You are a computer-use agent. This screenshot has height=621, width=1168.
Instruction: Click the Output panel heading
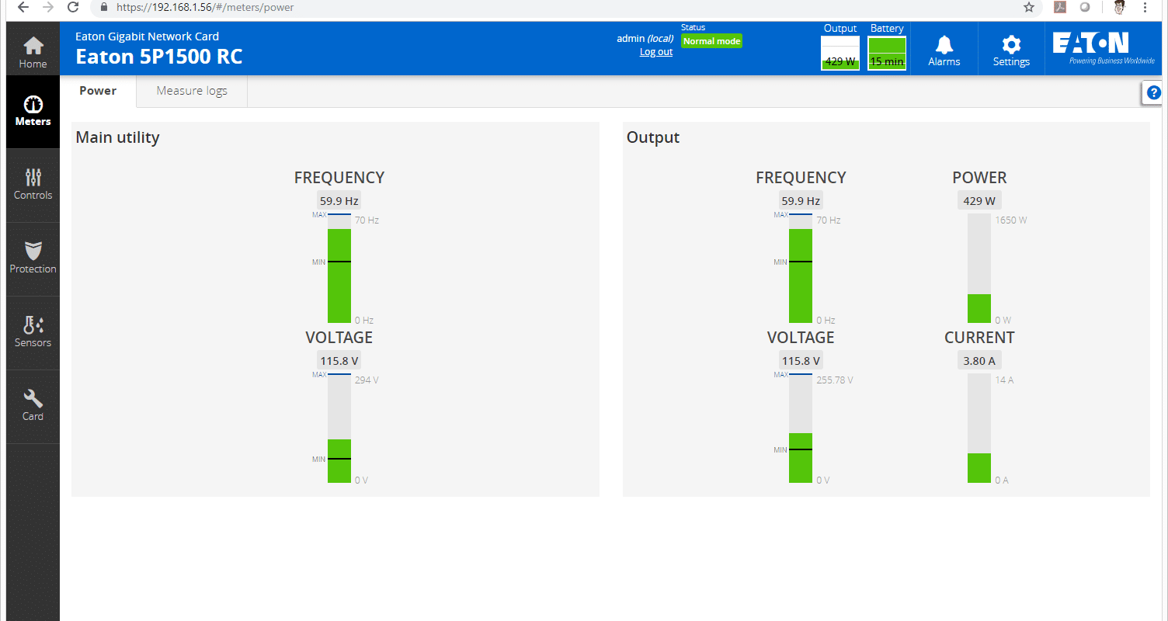(x=653, y=137)
